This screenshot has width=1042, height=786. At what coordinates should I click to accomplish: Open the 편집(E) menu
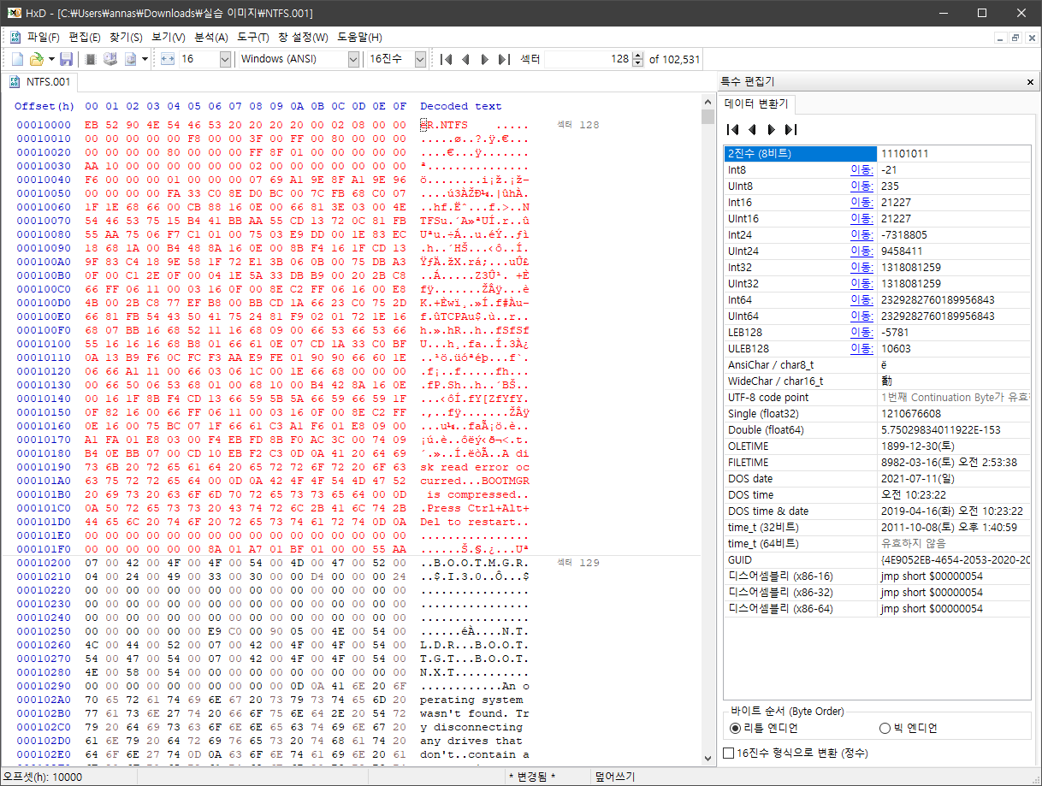[x=85, y=38]
